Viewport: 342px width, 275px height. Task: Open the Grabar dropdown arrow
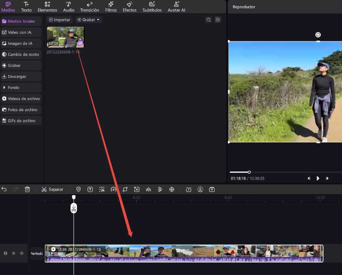click(x=98, y=20)
